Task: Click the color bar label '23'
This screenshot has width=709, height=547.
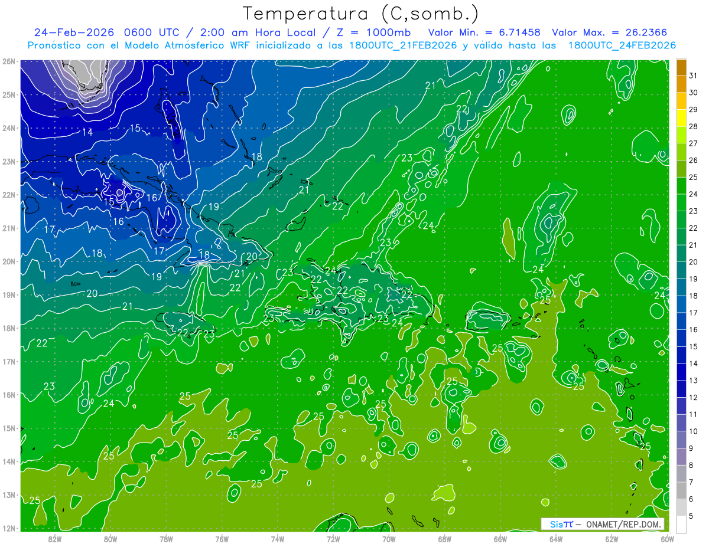Action: (x=693, y=211)
